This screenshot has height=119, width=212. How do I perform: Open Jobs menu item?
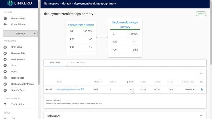click(14, 65)
